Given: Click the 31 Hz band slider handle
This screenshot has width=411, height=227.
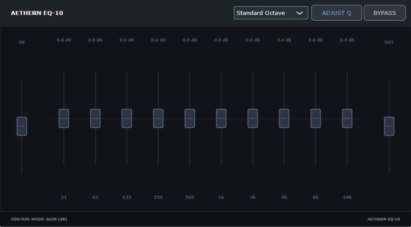Looking at the screenshot, I should pyautogui.click(x=64, y=118).
